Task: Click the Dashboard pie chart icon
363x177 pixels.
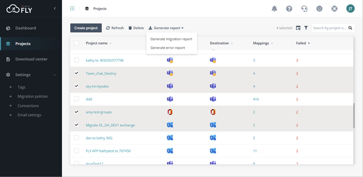Action: click(x=8, y=28)
